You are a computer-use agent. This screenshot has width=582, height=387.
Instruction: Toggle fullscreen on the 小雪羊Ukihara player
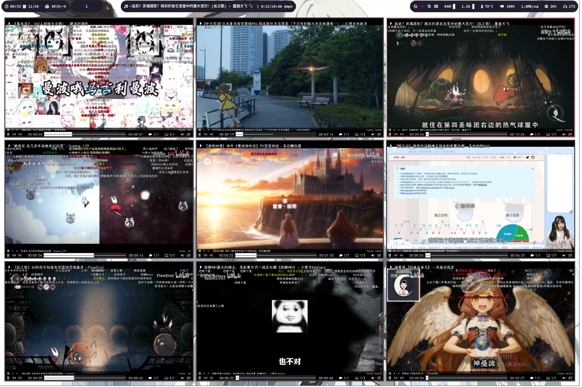click(379, 378)
